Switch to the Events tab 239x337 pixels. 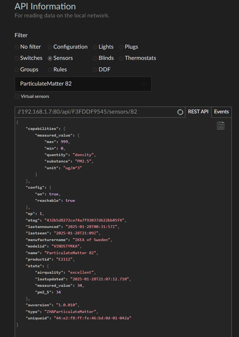221,112
